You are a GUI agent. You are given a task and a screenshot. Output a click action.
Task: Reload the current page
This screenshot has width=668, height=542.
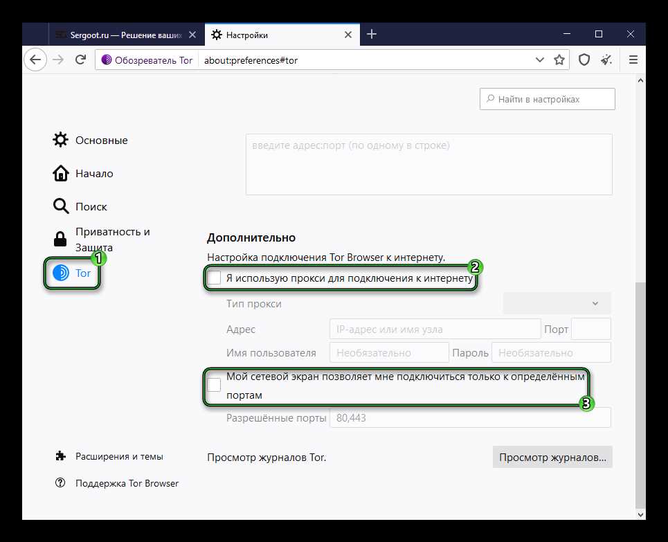(x=80, y=60)
